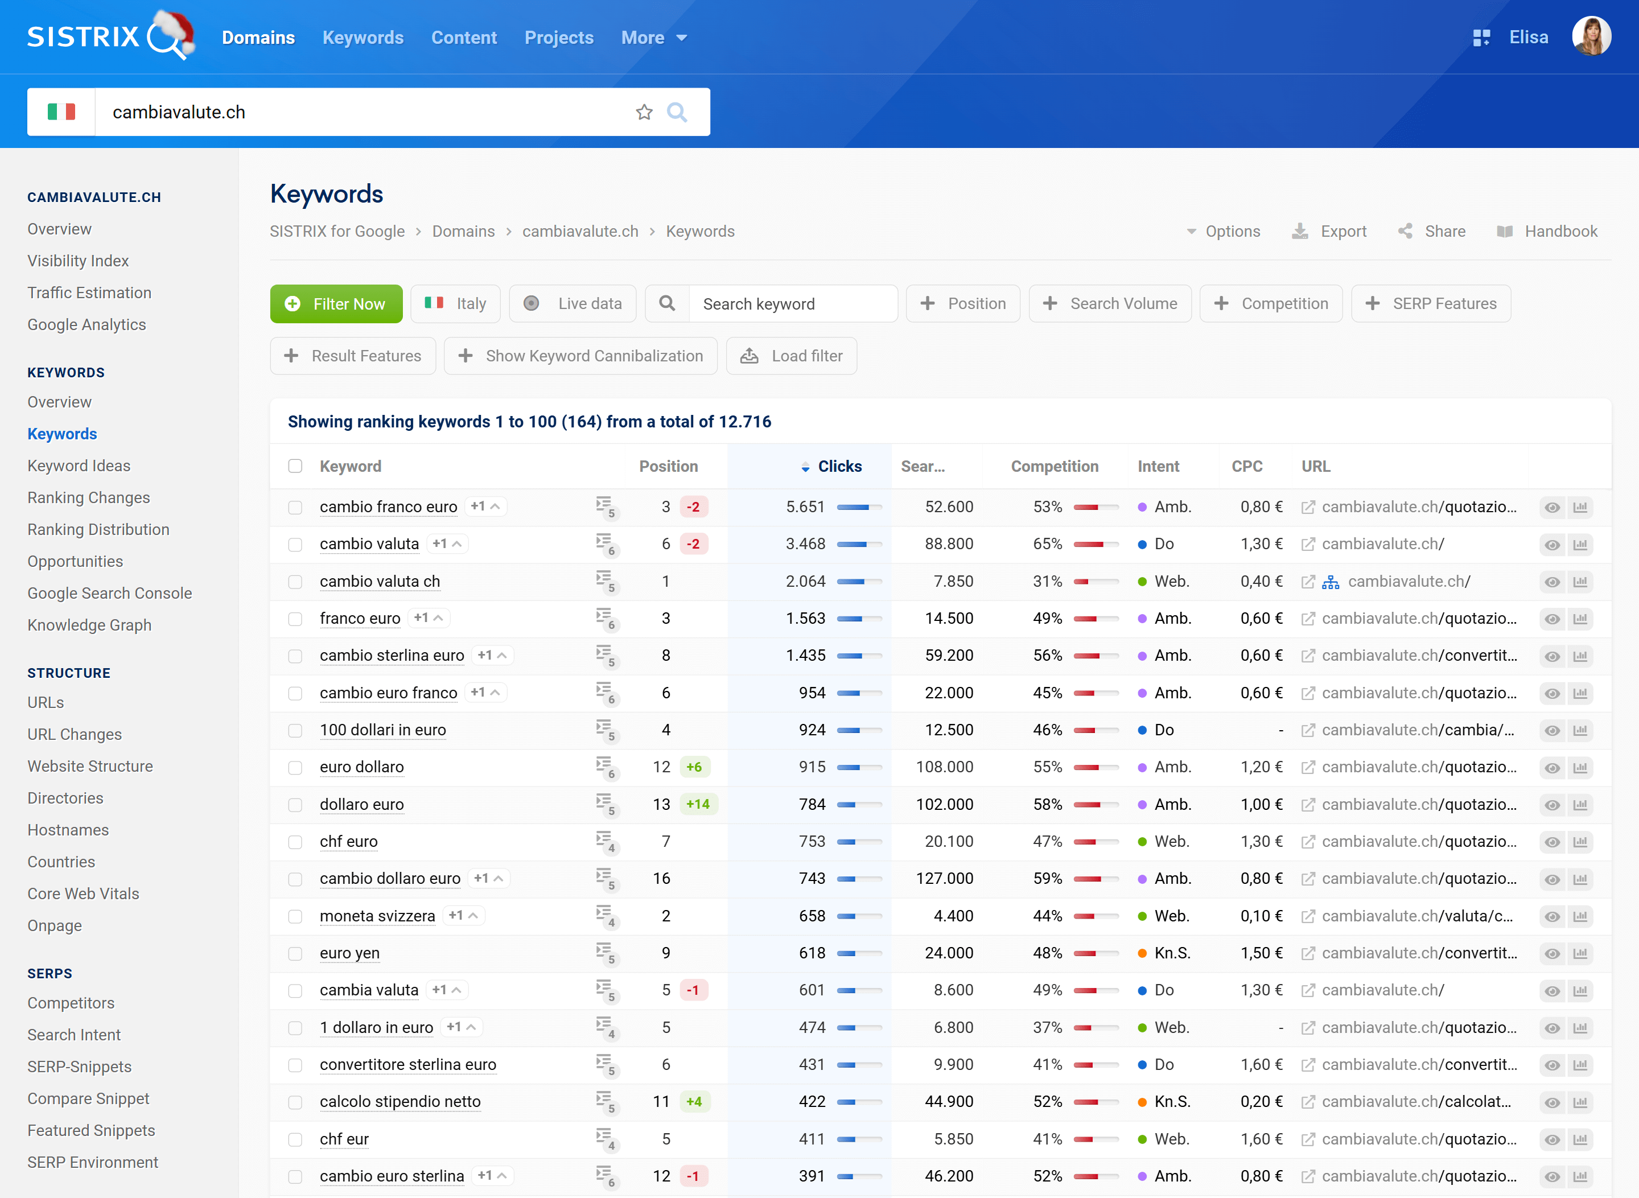Click site structure icon in cambio valuta ch row
Image resolution: width=1639 pixels, height=1198 pixels.
1330,582
